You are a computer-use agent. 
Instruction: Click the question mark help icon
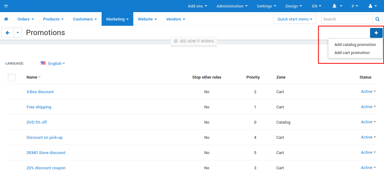tap(176, 41)
